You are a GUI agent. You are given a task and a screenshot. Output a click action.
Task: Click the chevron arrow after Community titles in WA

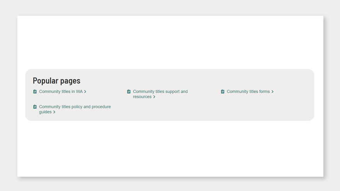coord(85,92)
